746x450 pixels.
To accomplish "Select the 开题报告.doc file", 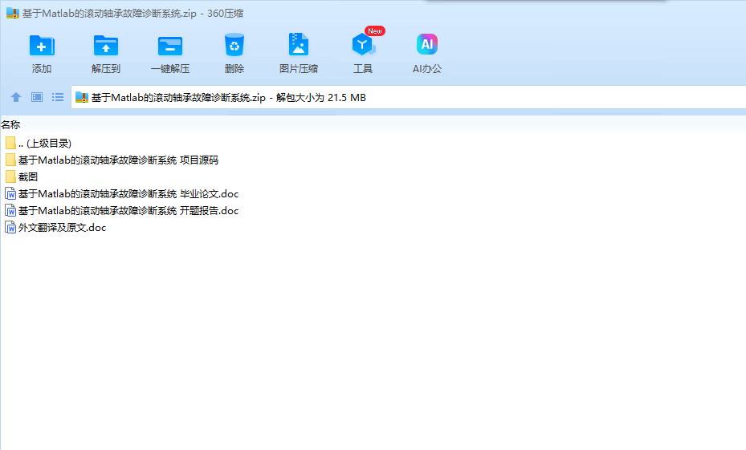I will click(x=122, y=210).
